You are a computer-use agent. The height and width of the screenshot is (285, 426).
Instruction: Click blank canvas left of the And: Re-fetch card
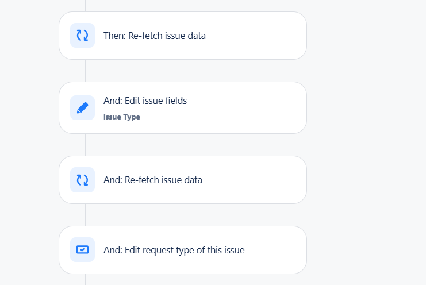click(29, 180)
